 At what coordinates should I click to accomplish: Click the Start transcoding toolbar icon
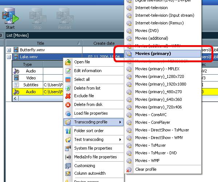pos(10,17)
